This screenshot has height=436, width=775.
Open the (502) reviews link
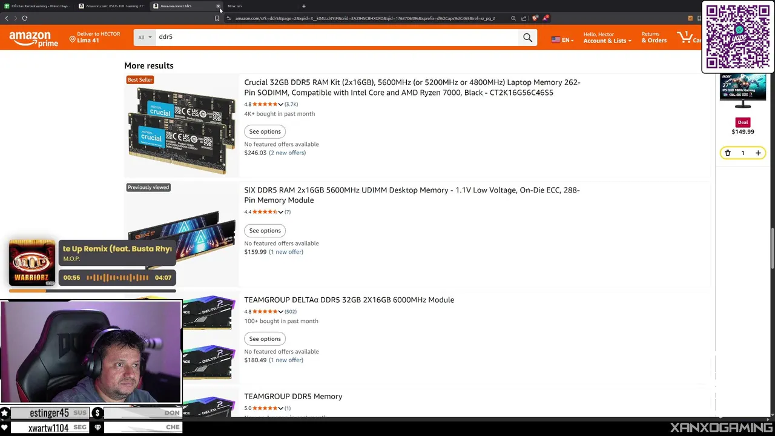(290, 312)
